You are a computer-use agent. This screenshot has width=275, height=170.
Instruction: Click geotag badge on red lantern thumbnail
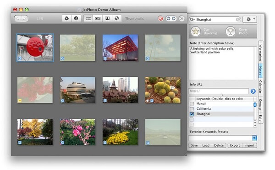[x=20, y=58]
